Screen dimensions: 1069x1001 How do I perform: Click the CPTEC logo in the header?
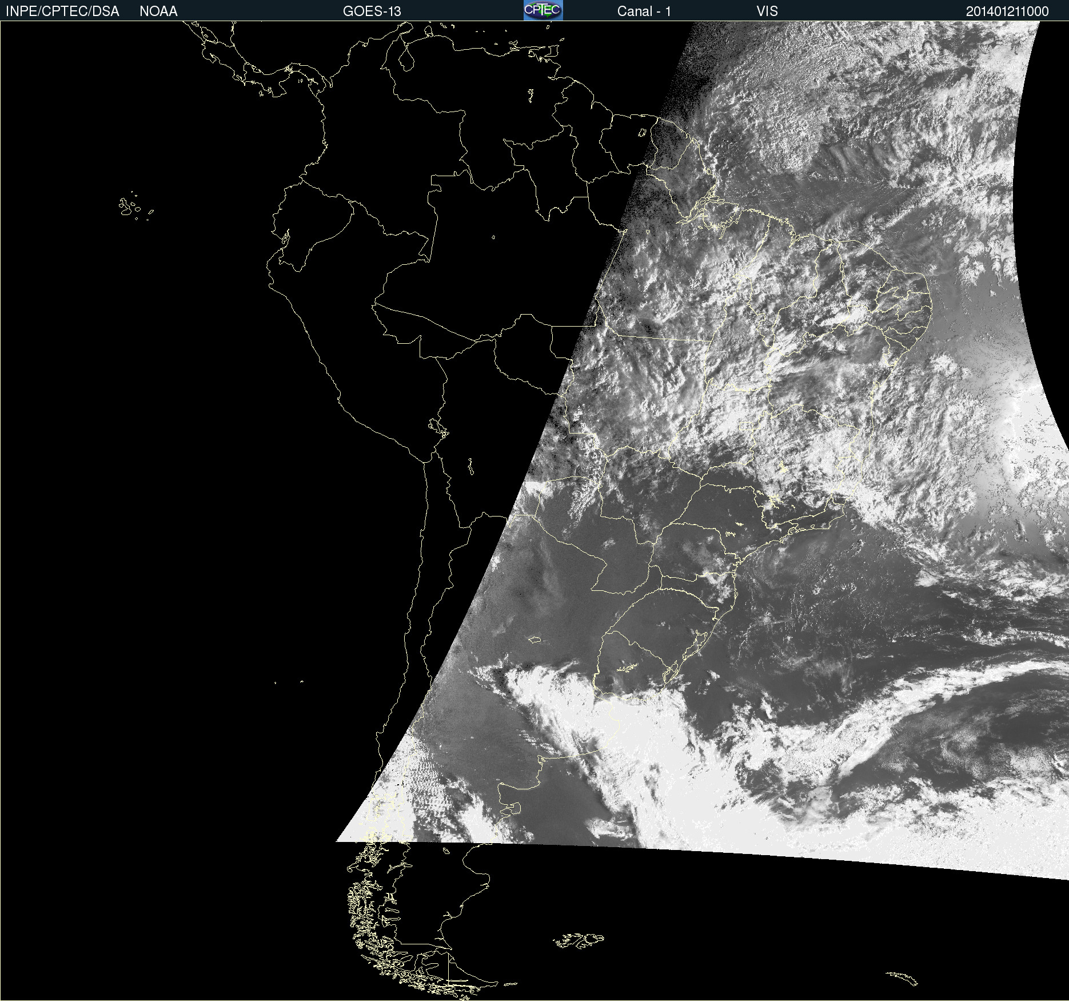pos(543,10)
